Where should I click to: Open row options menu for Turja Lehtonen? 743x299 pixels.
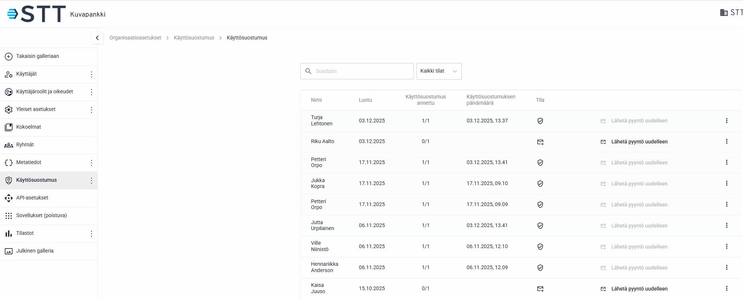[726, 121]
